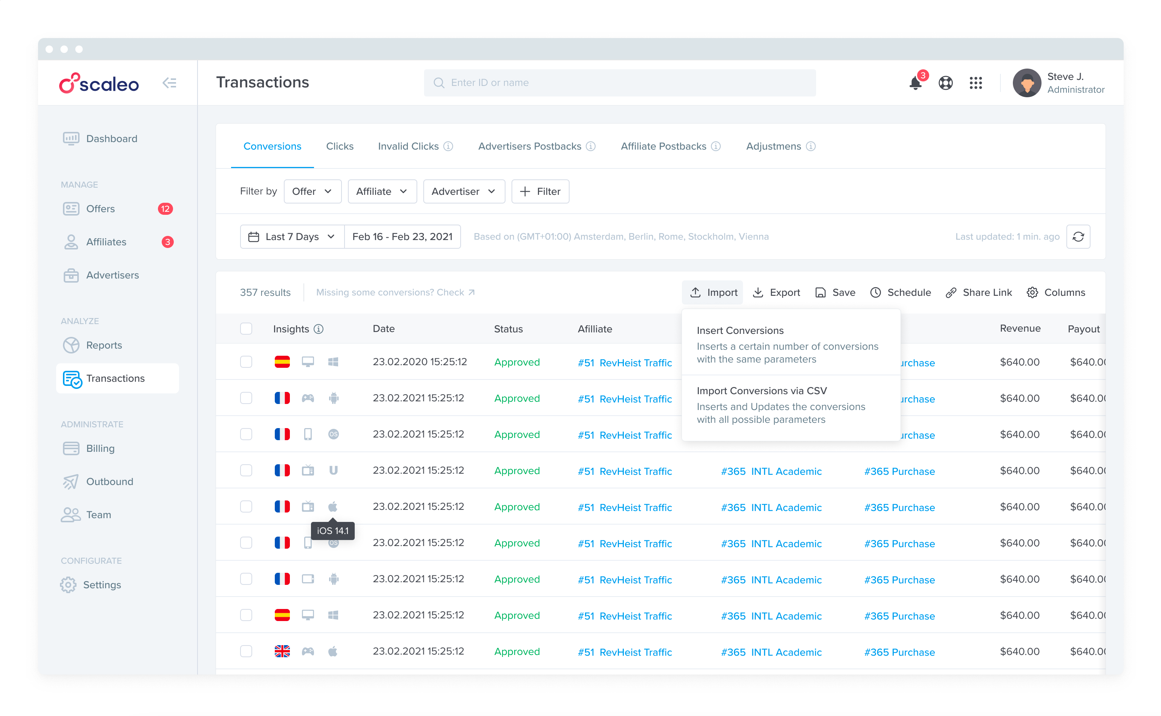Select all rows with the header checkbox
Viewport: 1161px width, 716px height.
coord(246,328)
